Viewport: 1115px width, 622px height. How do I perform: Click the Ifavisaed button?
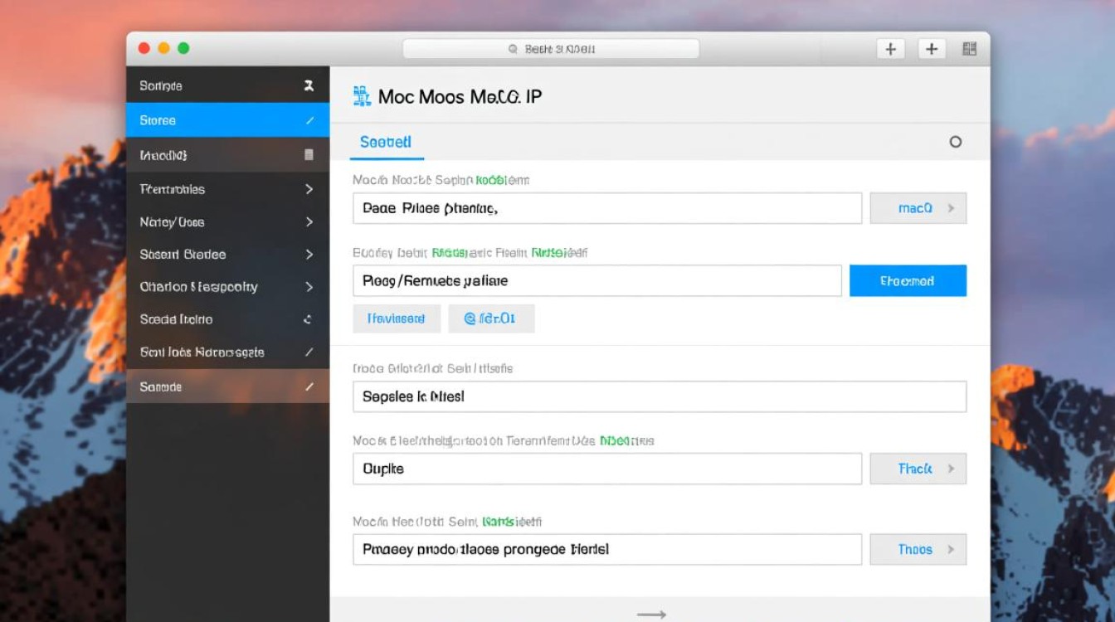[396, 318]
